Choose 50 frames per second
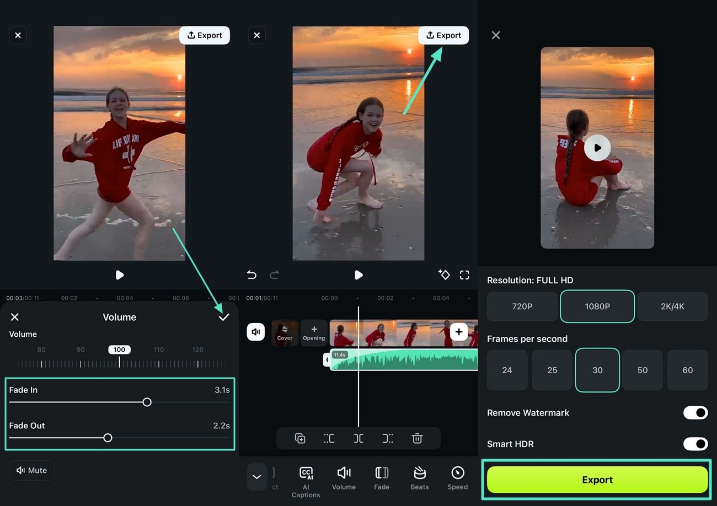 pos(643,370)
